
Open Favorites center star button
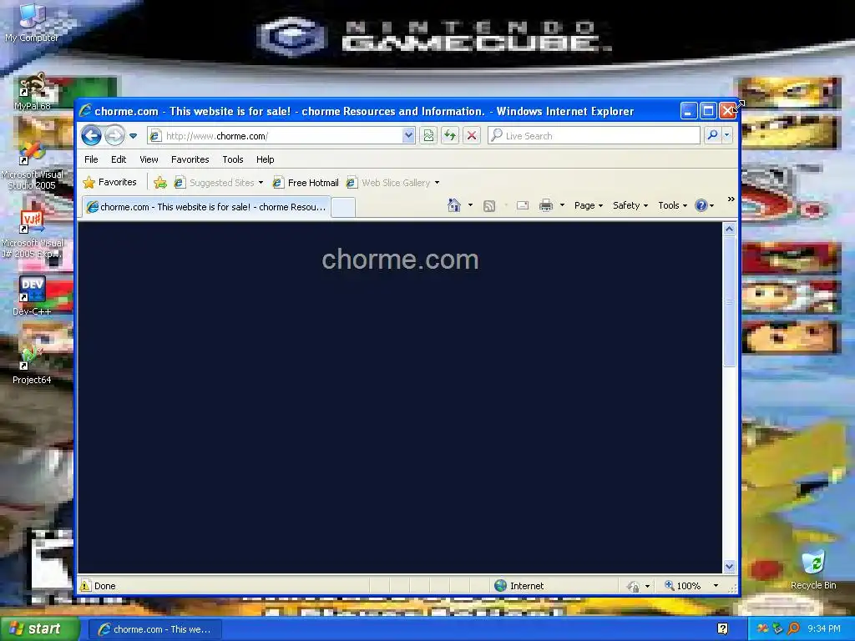(109, 182)
